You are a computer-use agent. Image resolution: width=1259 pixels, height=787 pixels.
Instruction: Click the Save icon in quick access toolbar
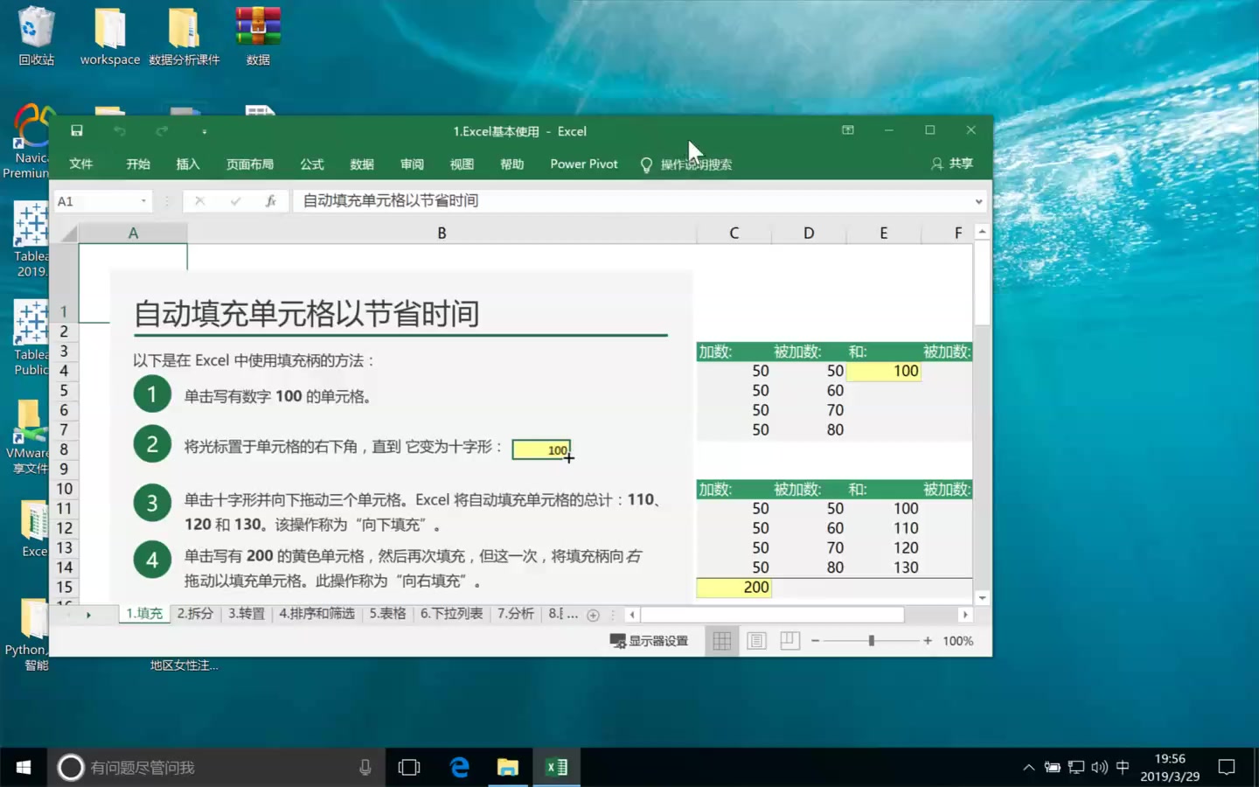76,129
